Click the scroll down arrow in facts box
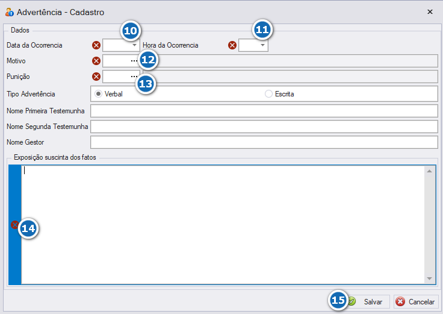 (429, 278)
